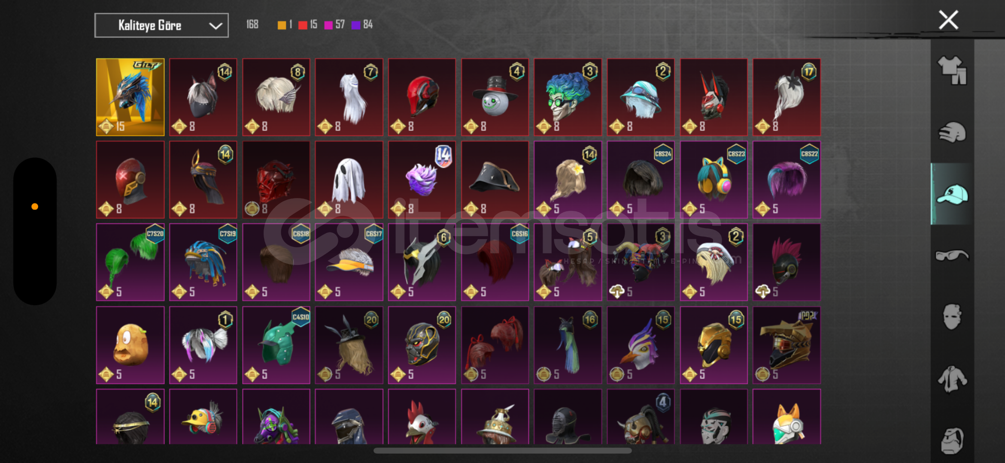Open the glasses category
The image size is (1005, 463).
coord(952,256)
